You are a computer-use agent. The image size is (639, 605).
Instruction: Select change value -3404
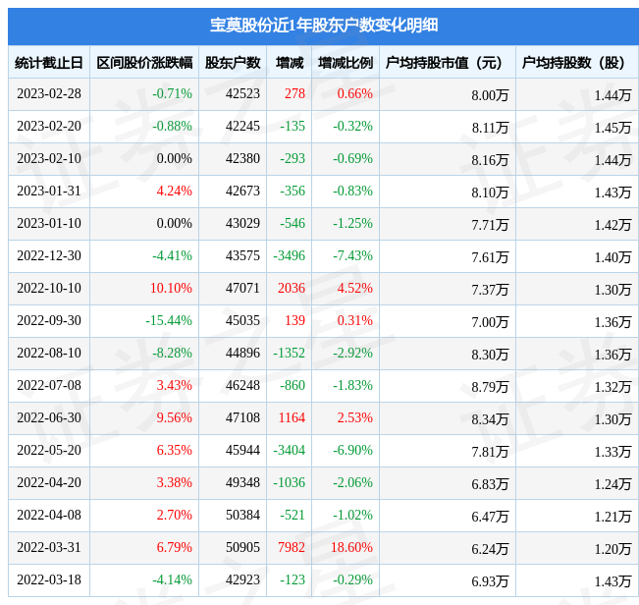(x=289, y=450)
